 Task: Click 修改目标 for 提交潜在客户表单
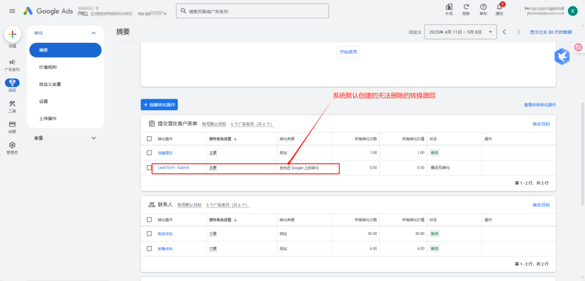(541, 124)
